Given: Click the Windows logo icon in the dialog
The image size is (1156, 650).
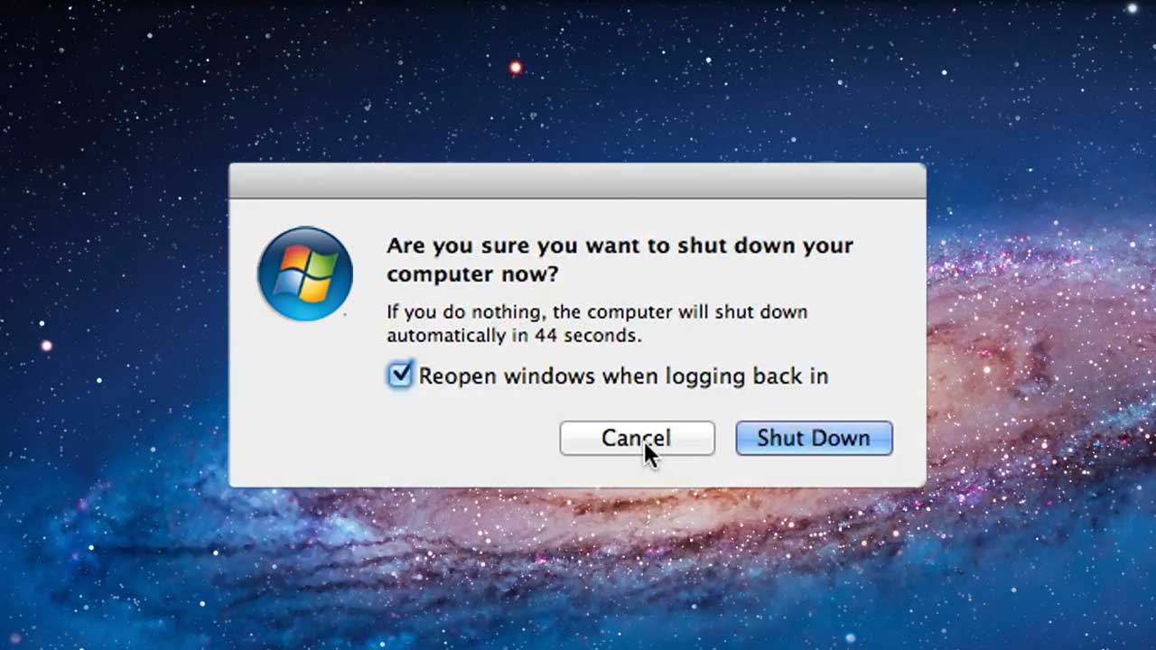Looking at the screenshot, I should point(305,274).
